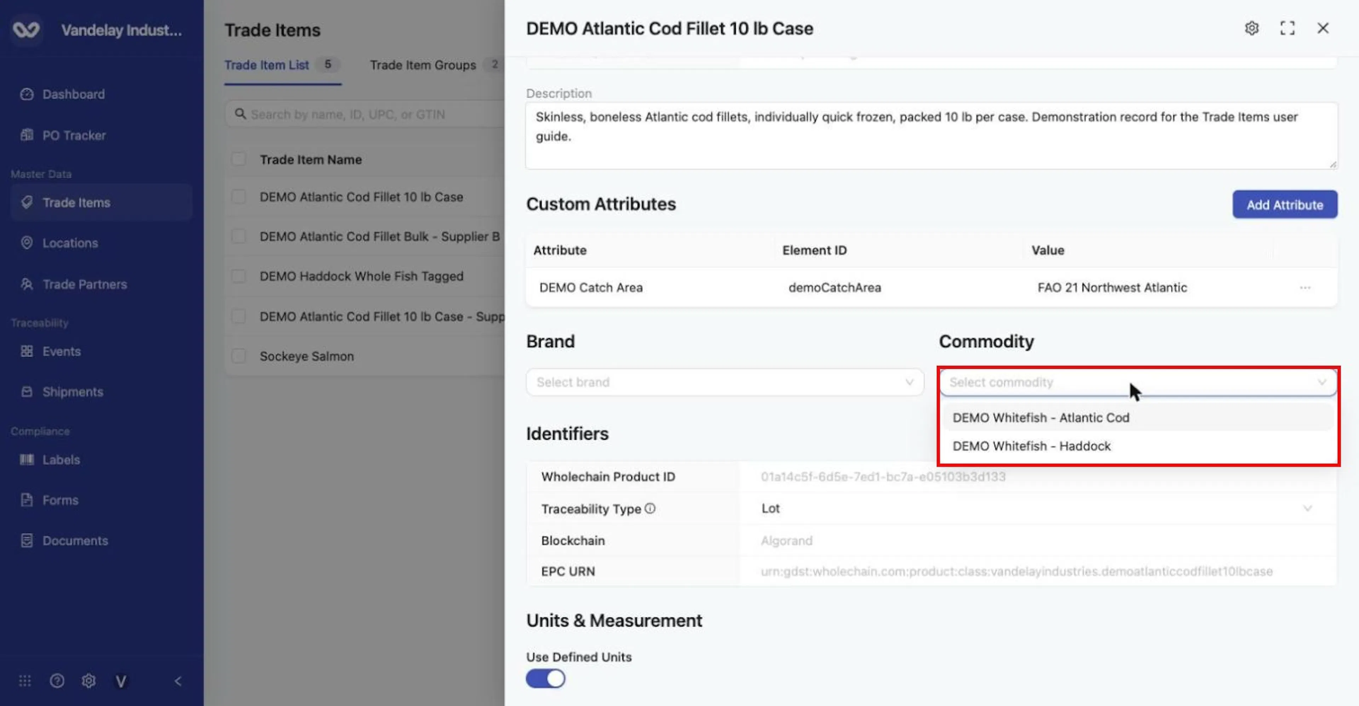This screenshot has width=1359, height=706.
Task: Open the help question-mark icon
Action: click(x=57, y=681)
